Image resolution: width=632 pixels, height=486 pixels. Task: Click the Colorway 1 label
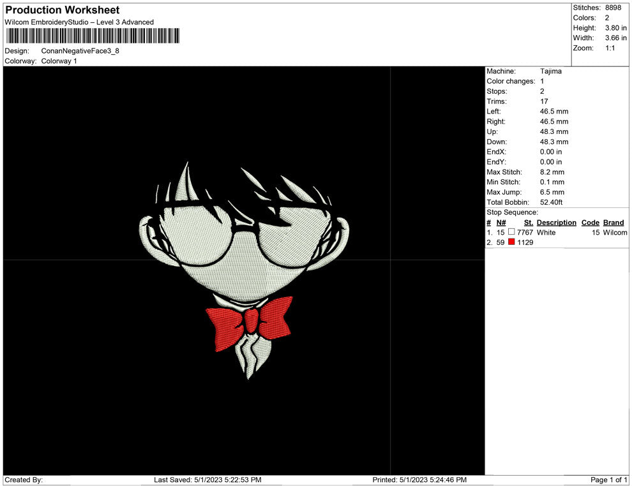click(x=59, y=61)
